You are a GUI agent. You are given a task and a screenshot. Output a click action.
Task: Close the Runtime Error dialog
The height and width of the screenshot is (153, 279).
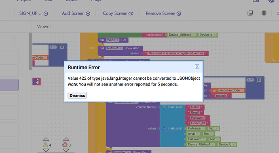pos(197,67)
